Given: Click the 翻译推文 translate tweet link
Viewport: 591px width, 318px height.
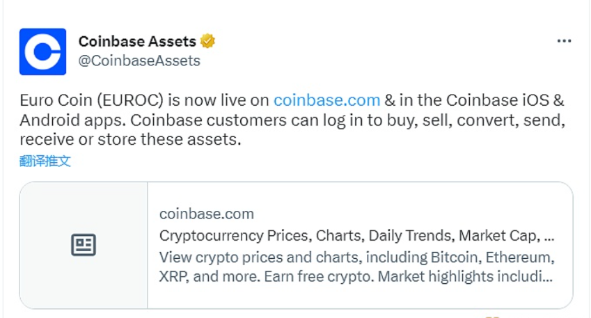Looking at the screenshot, I should pos(45,161).
